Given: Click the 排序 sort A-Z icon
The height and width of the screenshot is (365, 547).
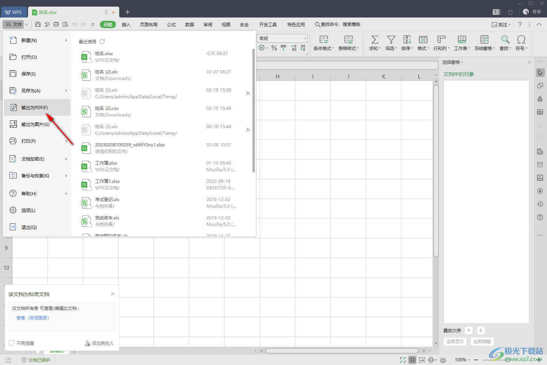Looking at the screenshot, I should (x=407, y=39).
